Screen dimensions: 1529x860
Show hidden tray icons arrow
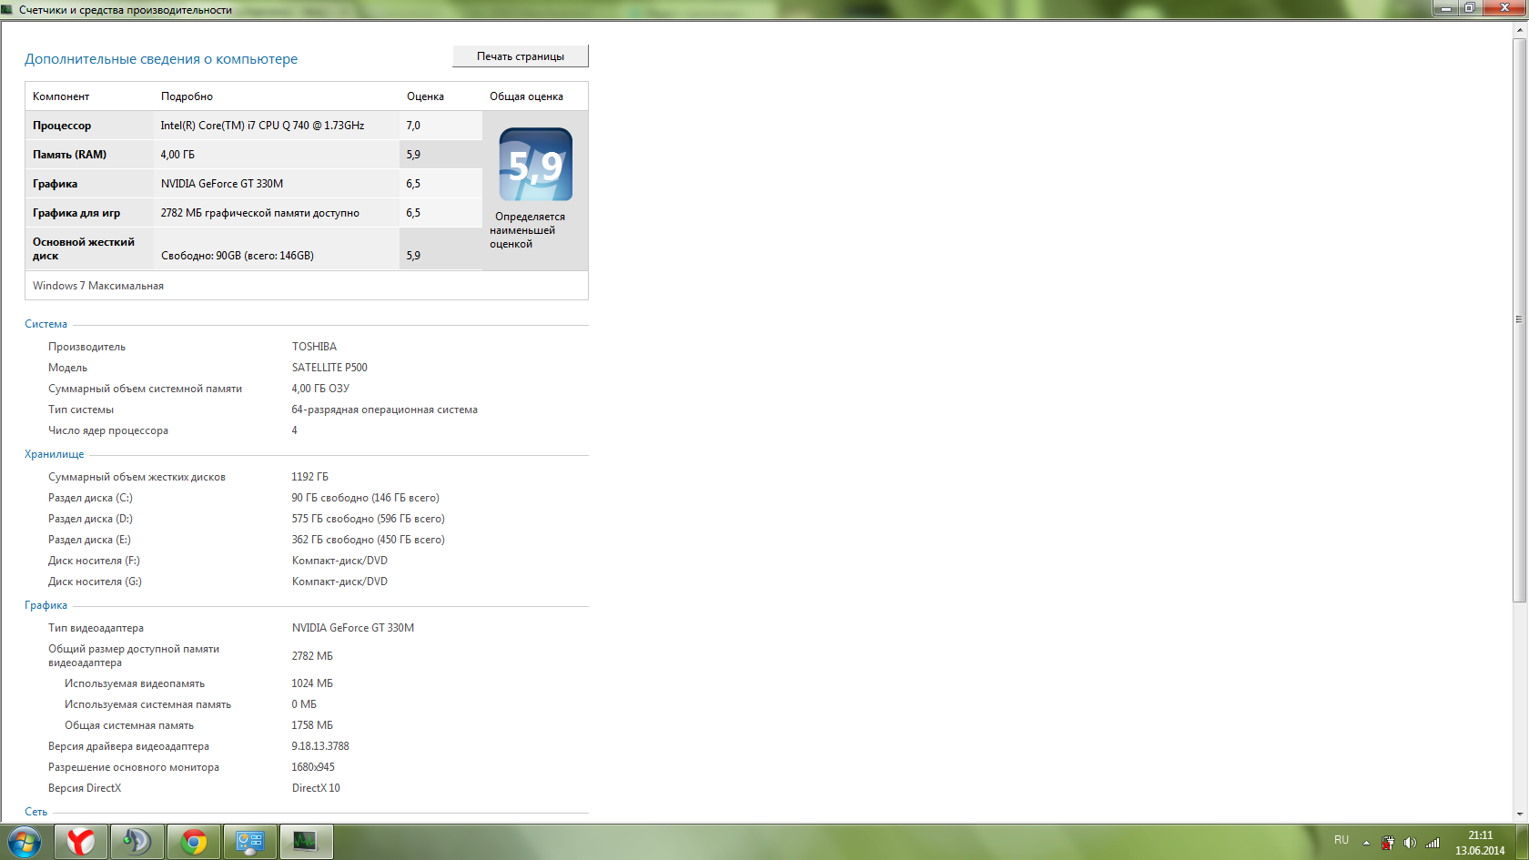tap(1366, 843)
